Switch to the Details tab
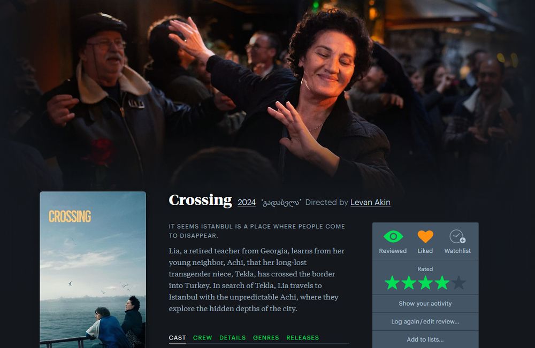The width and height of the screenshot is (535, 348). [232, 338]
